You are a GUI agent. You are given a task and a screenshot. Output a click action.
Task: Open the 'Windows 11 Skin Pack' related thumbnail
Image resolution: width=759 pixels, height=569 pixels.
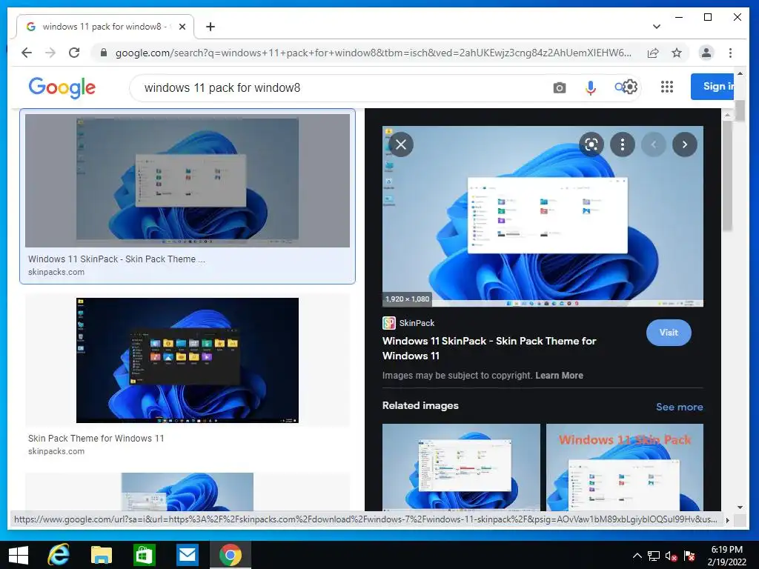(624, 467)
